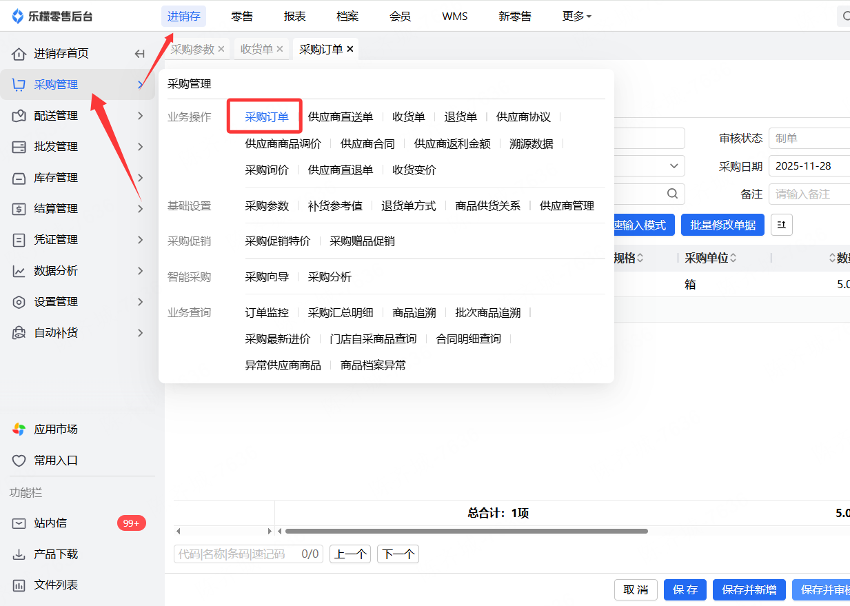Image resolution: width=850 pixels, height=606 pixels.
Task: Expand the 配送管理 submenu chevron
Action: [x=141, y=116]
